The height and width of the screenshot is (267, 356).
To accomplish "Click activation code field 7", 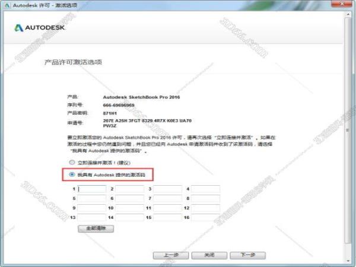I will [x=167, y=198].
